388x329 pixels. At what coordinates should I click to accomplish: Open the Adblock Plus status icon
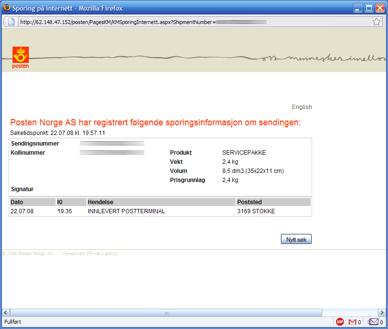[x=340, y=322]
